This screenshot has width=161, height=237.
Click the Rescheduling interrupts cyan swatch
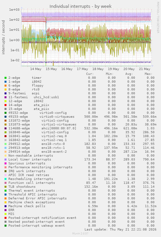(6, 179)
